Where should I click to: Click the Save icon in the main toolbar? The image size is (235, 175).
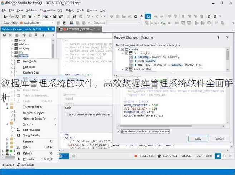[x=55, y=16]
